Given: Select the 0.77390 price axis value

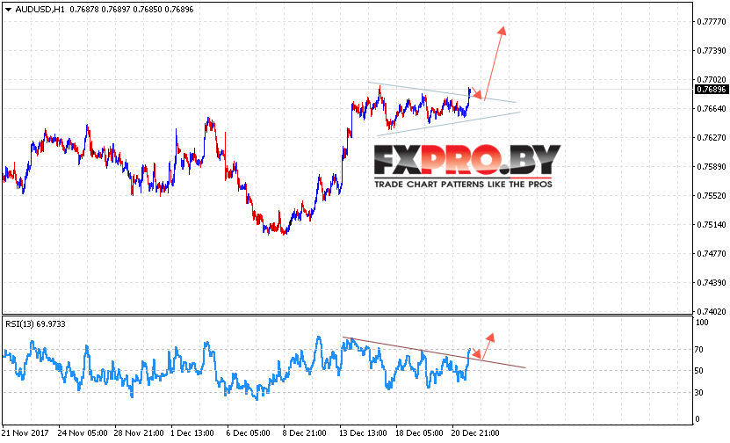Looking at the screenshot, I should pyautogui.click(x=711, y=51).
